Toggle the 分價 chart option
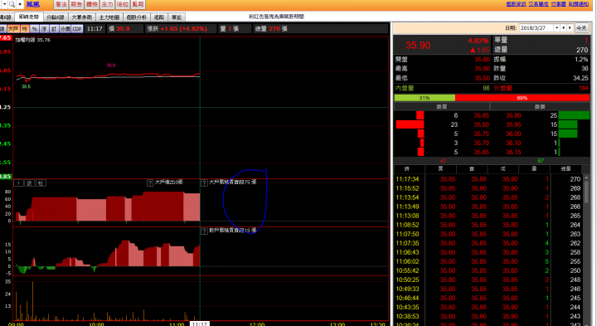Viewport: 597px width, 326px height. coord(66,29)
